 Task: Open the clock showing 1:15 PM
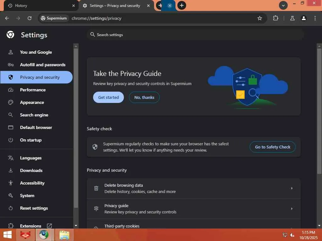(x=308, y=235)
